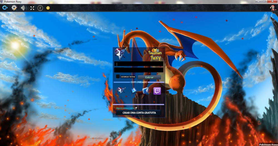
Task: Click the blue logout arrow icon
Action: point(5,8)
